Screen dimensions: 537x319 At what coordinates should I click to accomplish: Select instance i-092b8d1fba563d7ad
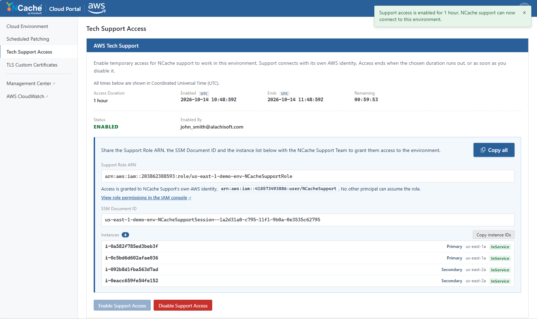coord(308,270)
